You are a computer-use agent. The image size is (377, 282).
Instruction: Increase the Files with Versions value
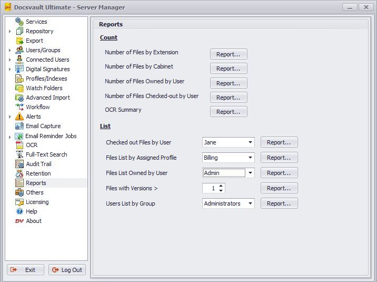pyautogui.click(x=221, y=186)
